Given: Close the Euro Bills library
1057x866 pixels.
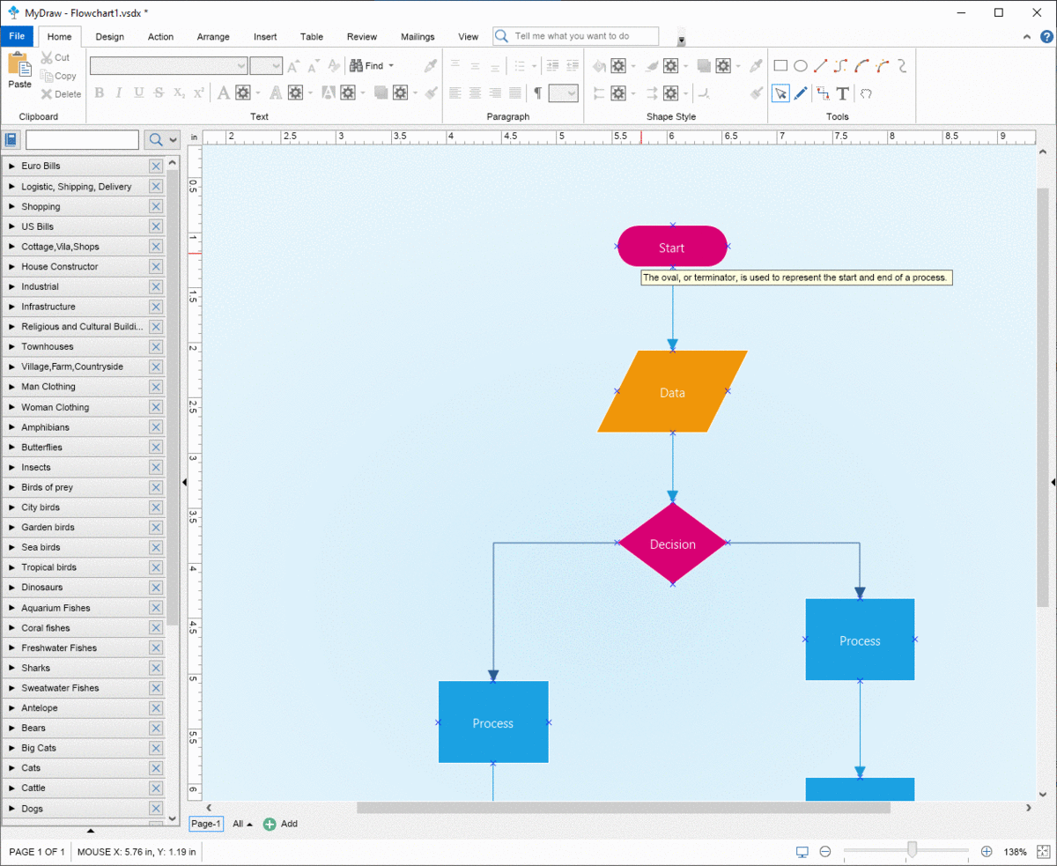Looking at the screenshot, I should 156,167.
